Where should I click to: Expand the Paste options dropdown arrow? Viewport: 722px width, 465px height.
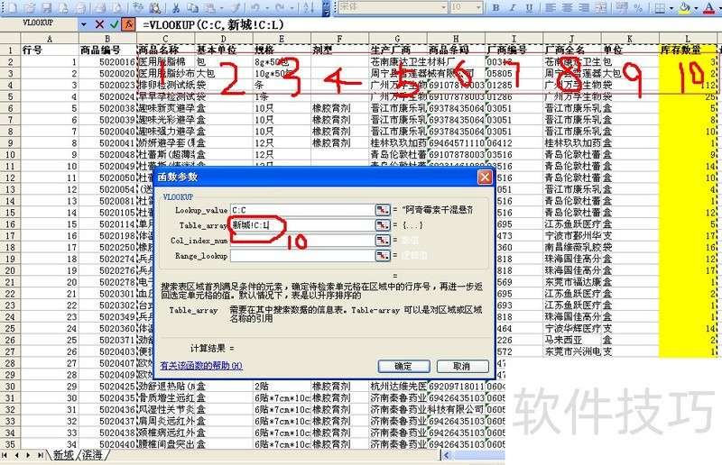pos(221,8)
